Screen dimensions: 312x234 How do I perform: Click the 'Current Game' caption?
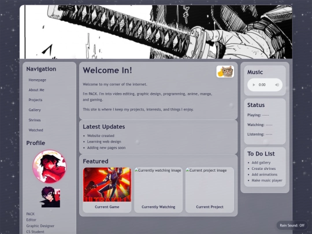click(107, 207)
